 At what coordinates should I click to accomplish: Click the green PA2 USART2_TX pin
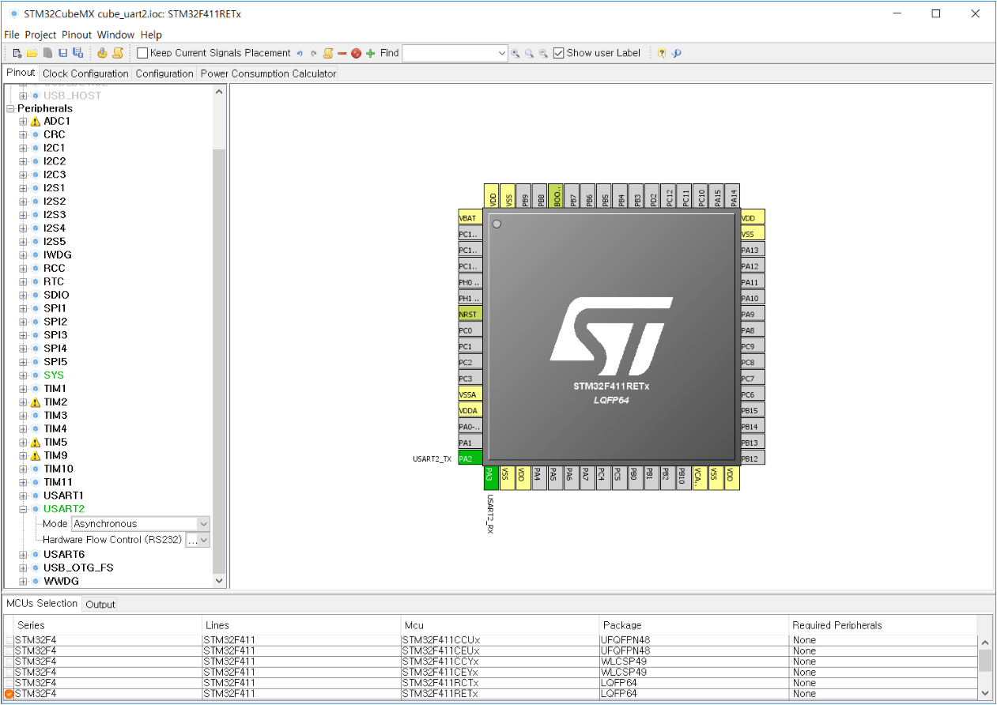pyautogui.click(x=470, y=457)
